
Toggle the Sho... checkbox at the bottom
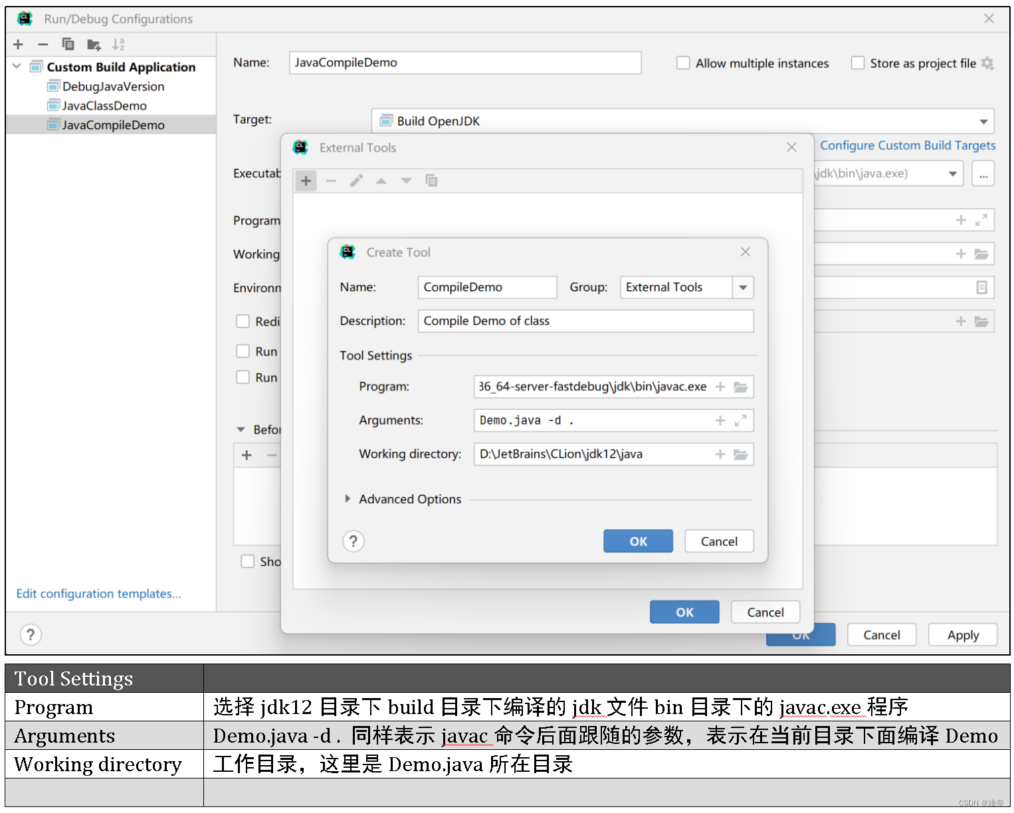(x=248, y=561)
